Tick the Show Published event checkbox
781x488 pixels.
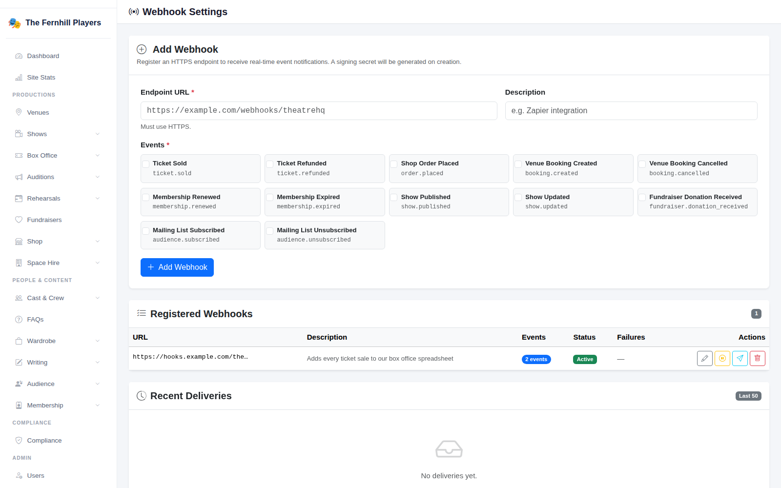pos(394,198)
